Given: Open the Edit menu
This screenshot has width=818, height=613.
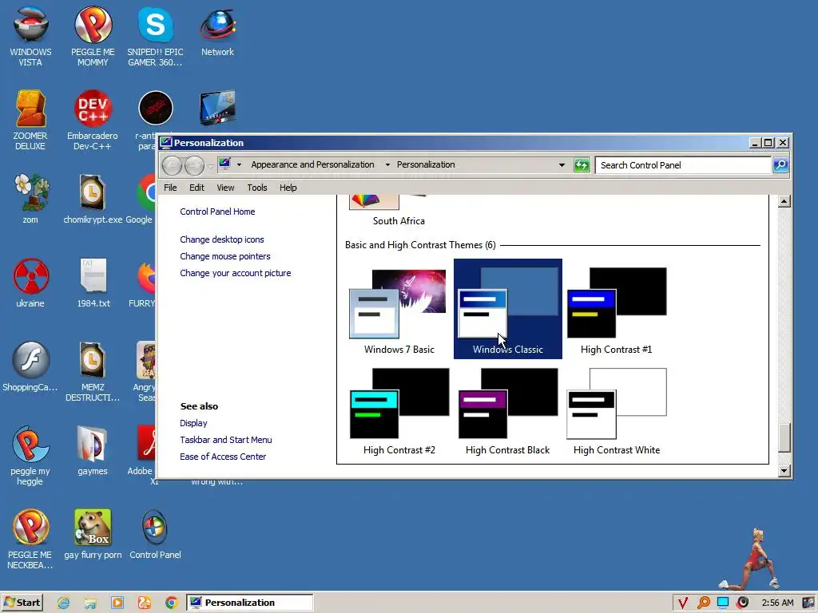Looking at the screenshot, I should point(197,188).
